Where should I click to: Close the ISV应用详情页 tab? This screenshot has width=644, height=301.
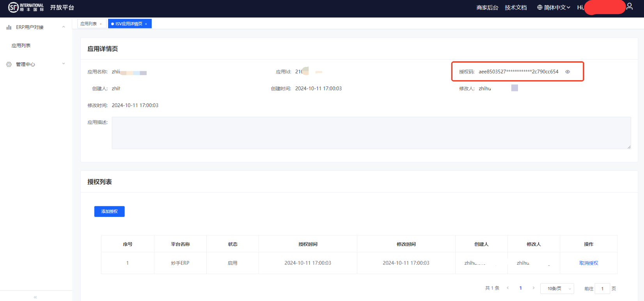(146, 24)
